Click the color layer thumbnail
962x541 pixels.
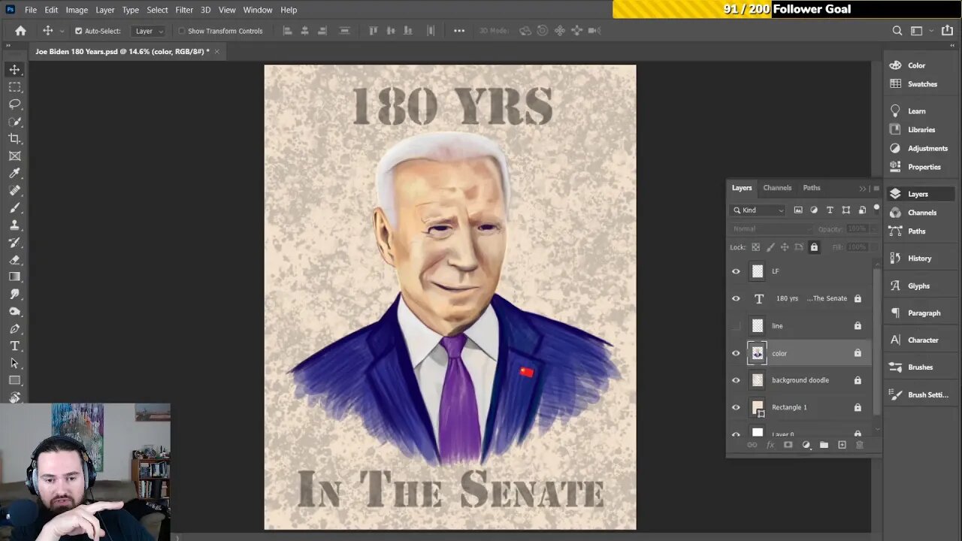point(758,353)
